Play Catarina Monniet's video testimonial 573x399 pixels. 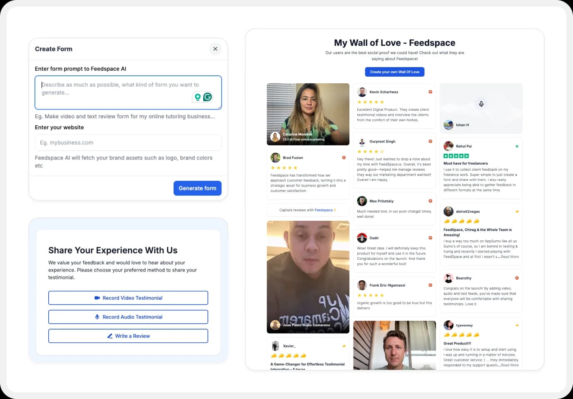coord(308,114)
